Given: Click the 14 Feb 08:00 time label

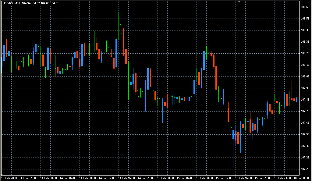Looking at the screenshot, I should pos(87,178).
